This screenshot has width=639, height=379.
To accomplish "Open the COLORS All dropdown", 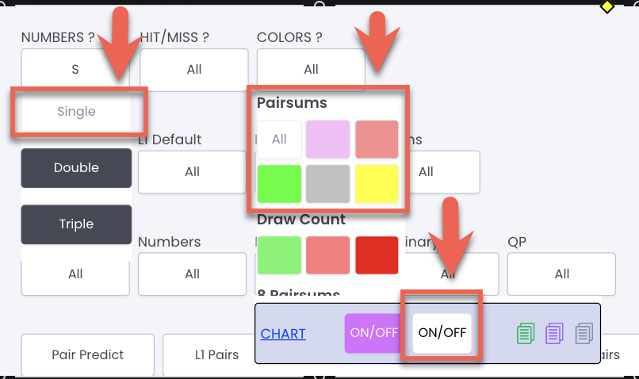I will click(311, 68).
